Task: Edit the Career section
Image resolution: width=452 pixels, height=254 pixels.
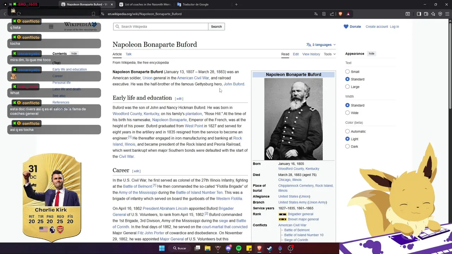Action: 136,171
